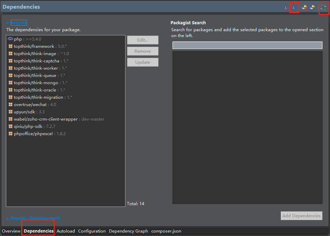This screenshot has width=330, height=236.
Task: Click the package icon beside phpoffice/phpexcel
Action: click(x=11, y=134)
